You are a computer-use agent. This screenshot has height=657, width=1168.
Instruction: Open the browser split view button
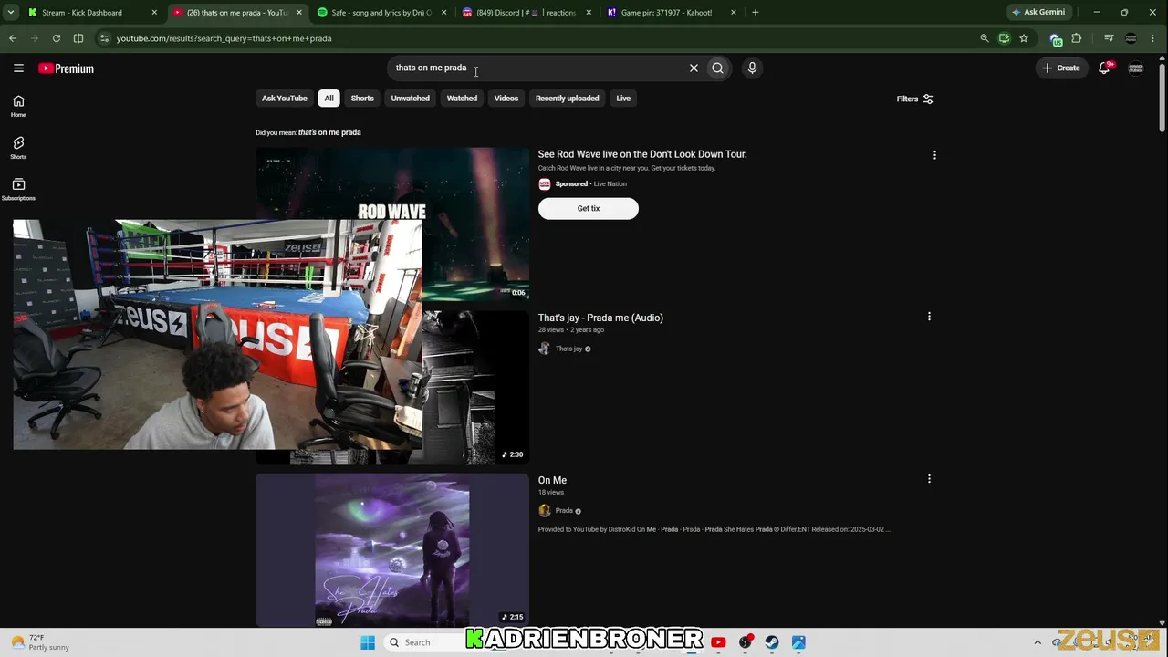point(78,38)
